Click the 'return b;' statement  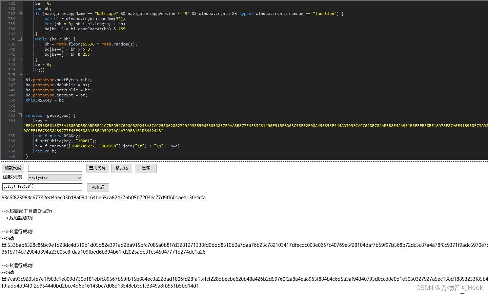pyautogui.click(x=46, y=151)
